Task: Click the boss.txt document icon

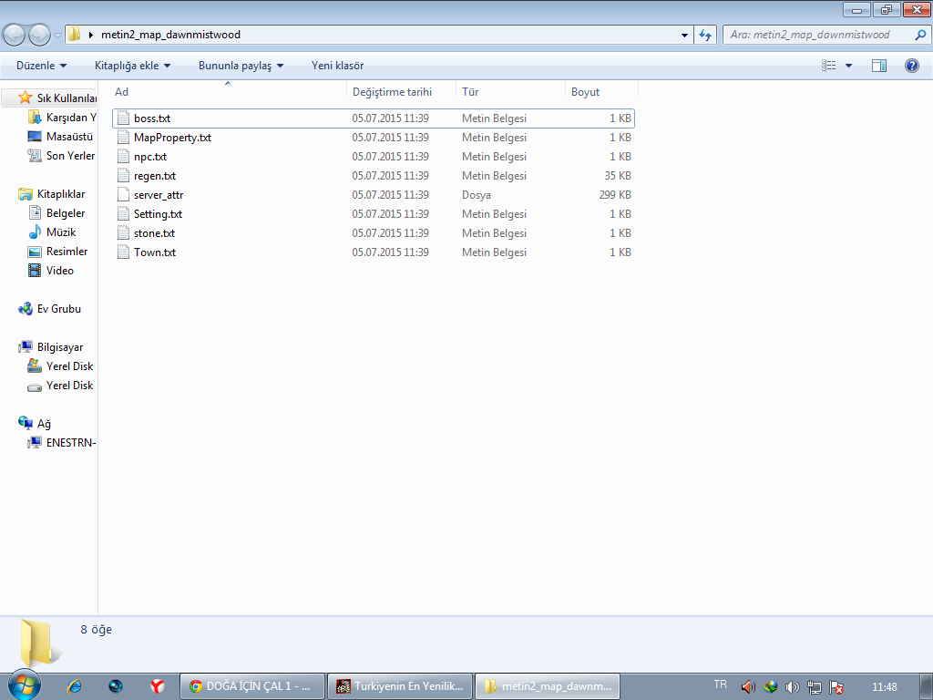Action: click(x=123, y=118)
